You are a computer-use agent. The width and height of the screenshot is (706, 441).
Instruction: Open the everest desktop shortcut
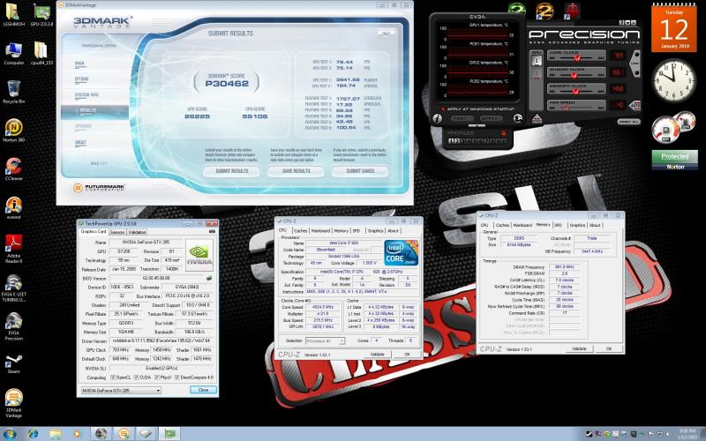(x=13, y=207)
